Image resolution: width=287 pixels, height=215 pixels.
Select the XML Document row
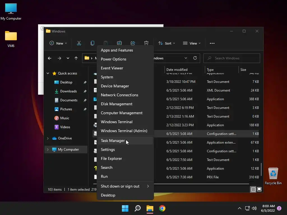(x=176, y=90)
